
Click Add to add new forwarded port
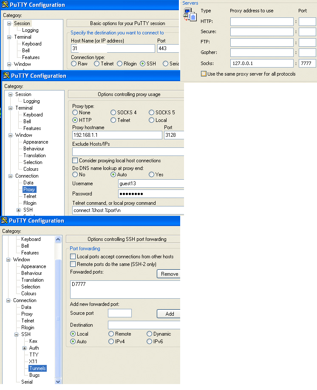tap(169, 314)
